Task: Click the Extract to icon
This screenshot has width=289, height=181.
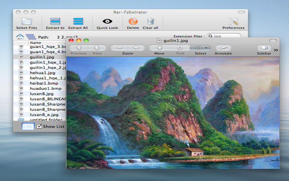Action: (55, 21)
